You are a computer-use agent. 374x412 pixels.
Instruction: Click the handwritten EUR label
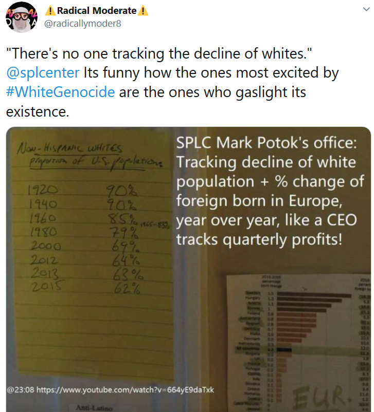tap(320, 397)
